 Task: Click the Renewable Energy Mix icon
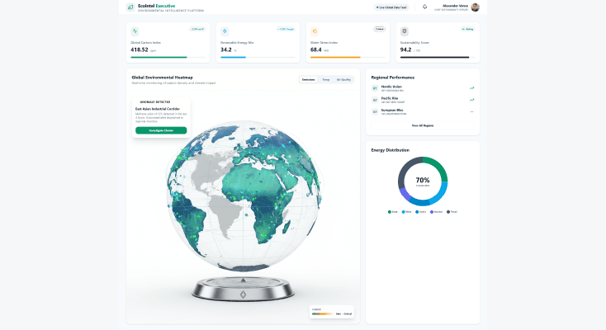(225, 31)
